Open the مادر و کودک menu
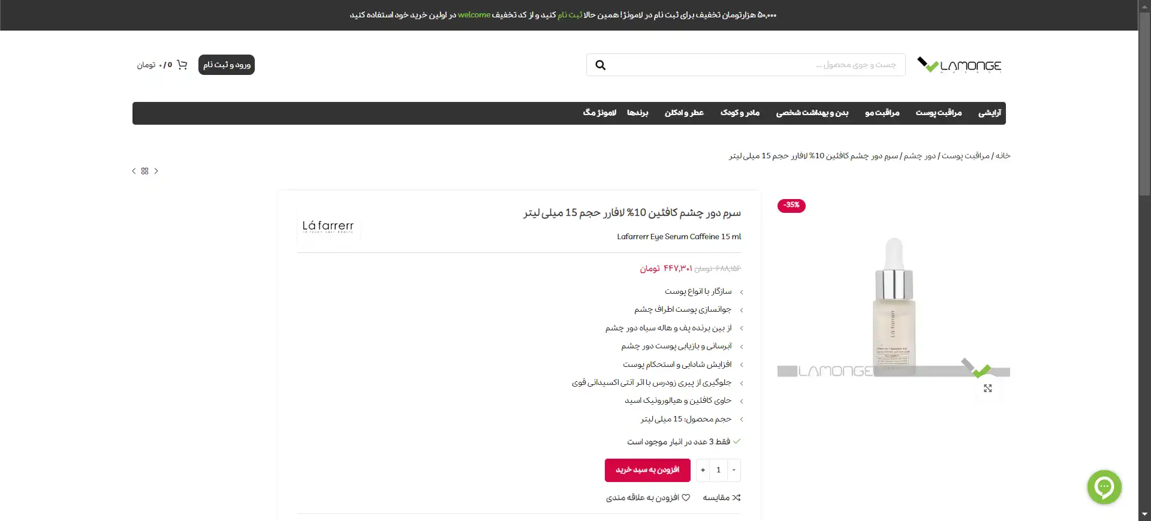This screenshot has height=521, width=1151. [x=740, y=113]
